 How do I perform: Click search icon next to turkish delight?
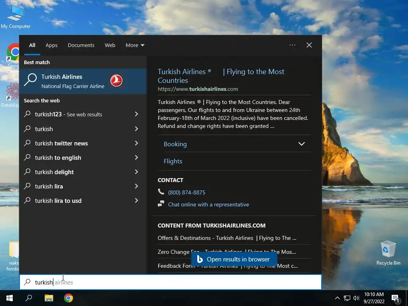[27, 172]
